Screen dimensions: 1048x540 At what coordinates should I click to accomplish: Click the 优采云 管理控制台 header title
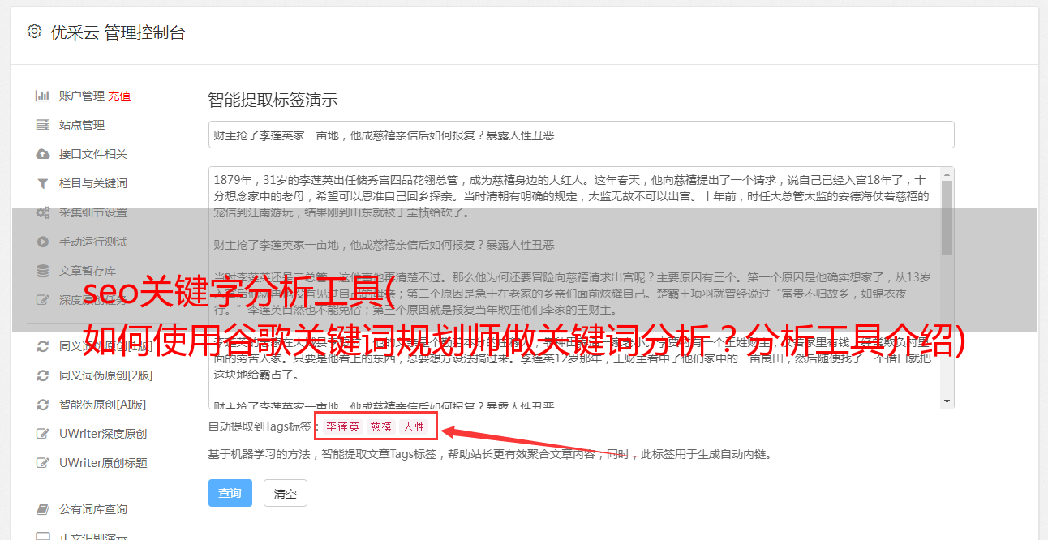[x=118, y=32]
